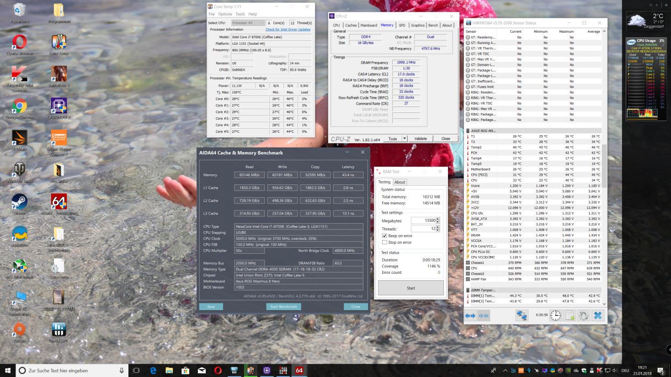This screenshot has height=377, width=671.
Task: Click AIDA64 Save button
Action: click(211, 307)
